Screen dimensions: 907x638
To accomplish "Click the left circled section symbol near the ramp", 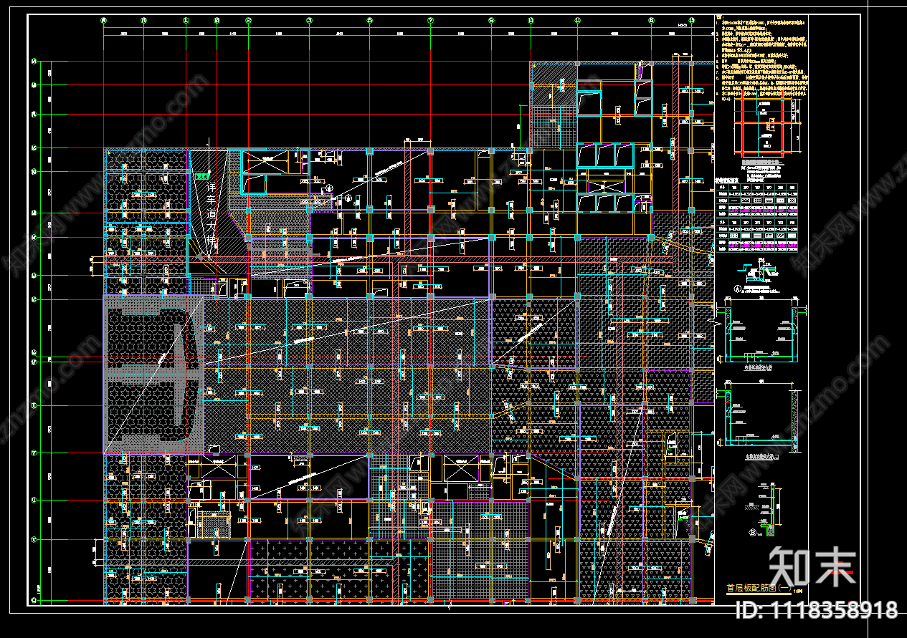I will 329,188.
